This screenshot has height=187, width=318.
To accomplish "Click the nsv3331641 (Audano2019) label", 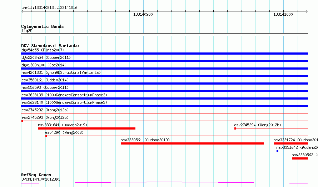I will pyautogui.click(x=63, y=125).
